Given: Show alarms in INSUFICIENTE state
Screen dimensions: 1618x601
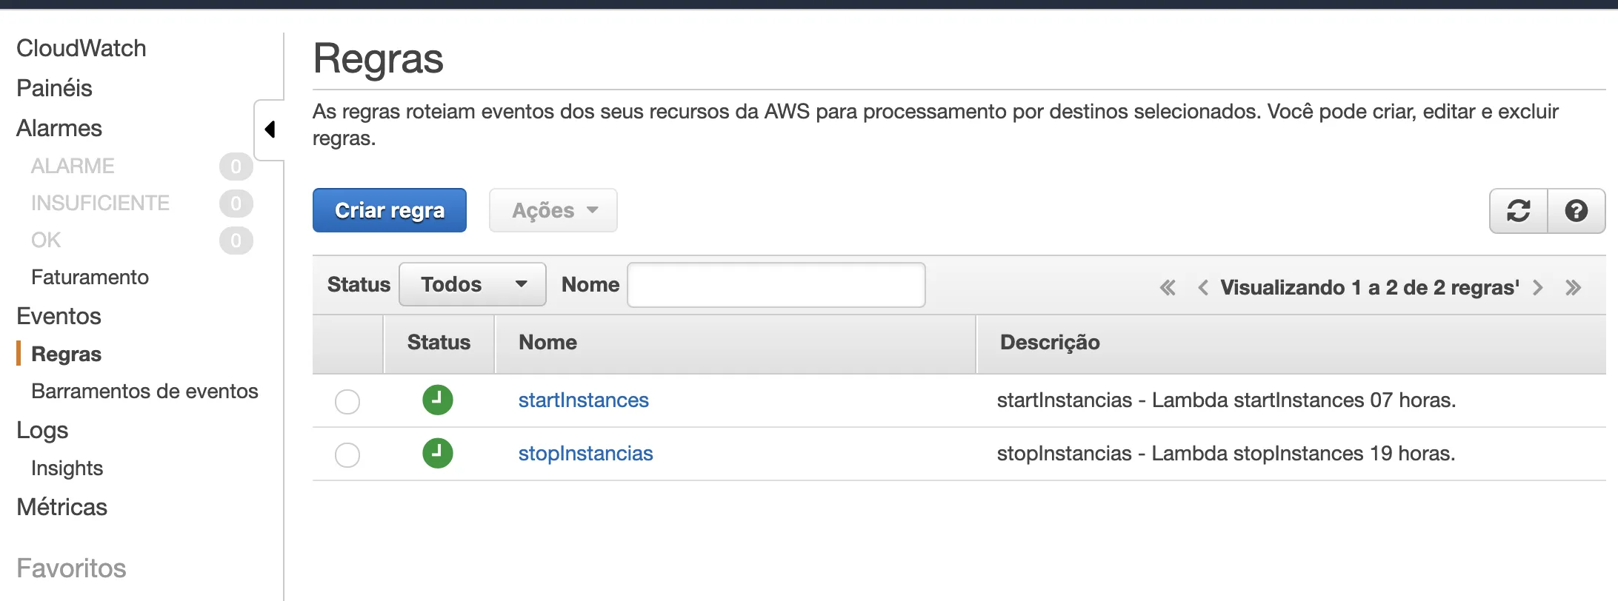Looking at the screenshot, I should tap(100, 203).
